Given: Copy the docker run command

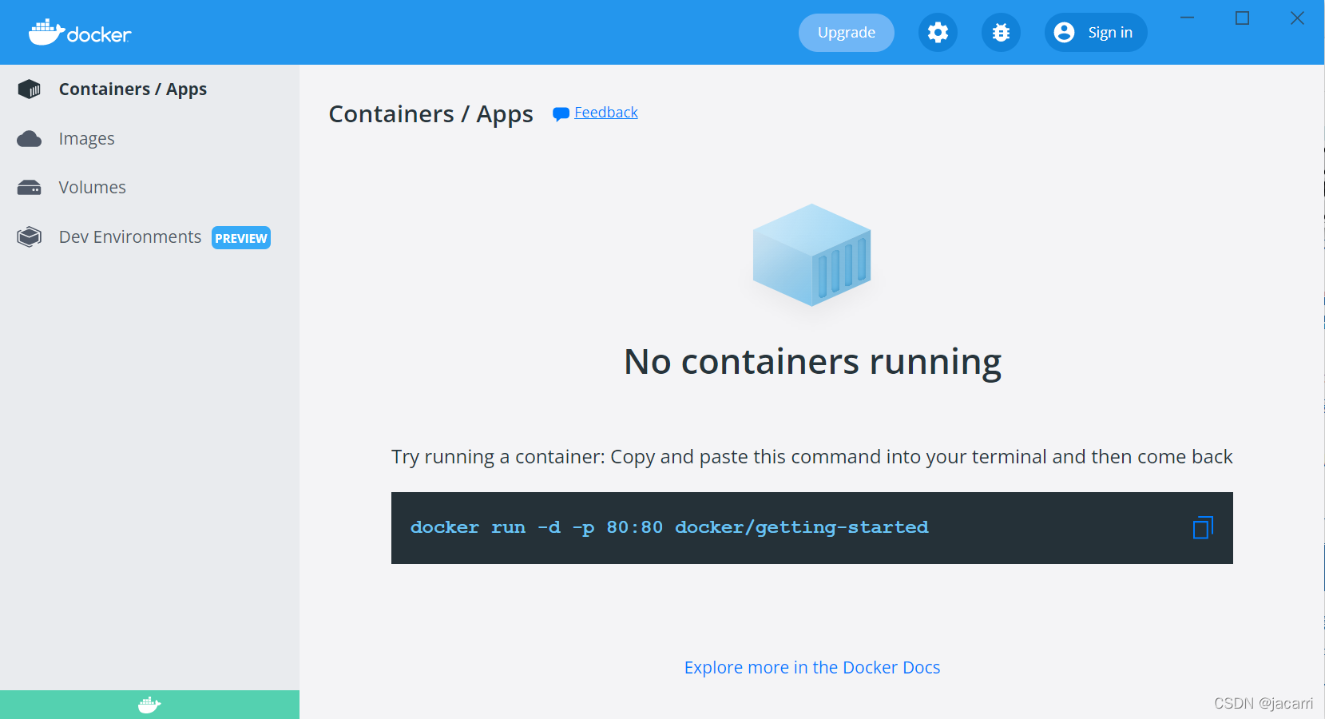Looking at the screenshot, I should point(1203,527).
